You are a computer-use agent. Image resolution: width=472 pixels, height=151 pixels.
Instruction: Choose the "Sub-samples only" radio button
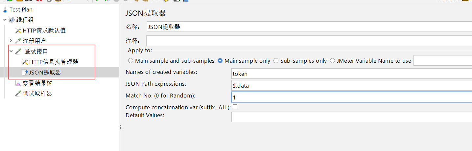(x=276, y=61)
